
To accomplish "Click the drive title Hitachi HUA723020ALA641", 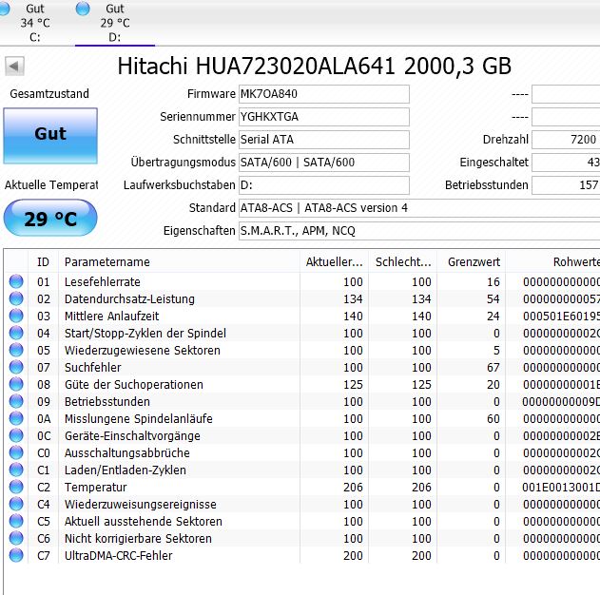I will [x=257, y=67].
